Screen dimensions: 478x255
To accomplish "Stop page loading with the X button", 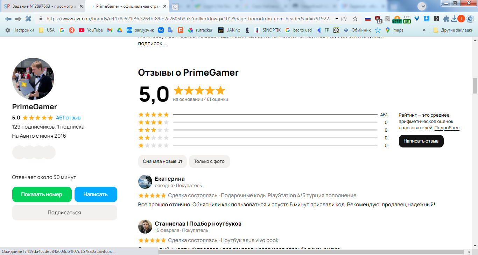I will [28, 19].
